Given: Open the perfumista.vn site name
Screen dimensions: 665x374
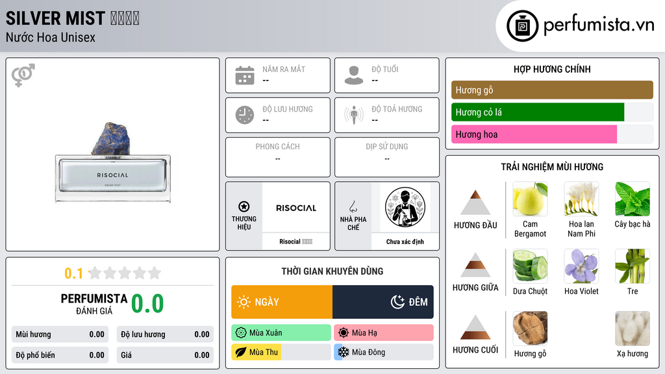Looking at the screenshot, I should pyautogui.click(x=599, y=25).
